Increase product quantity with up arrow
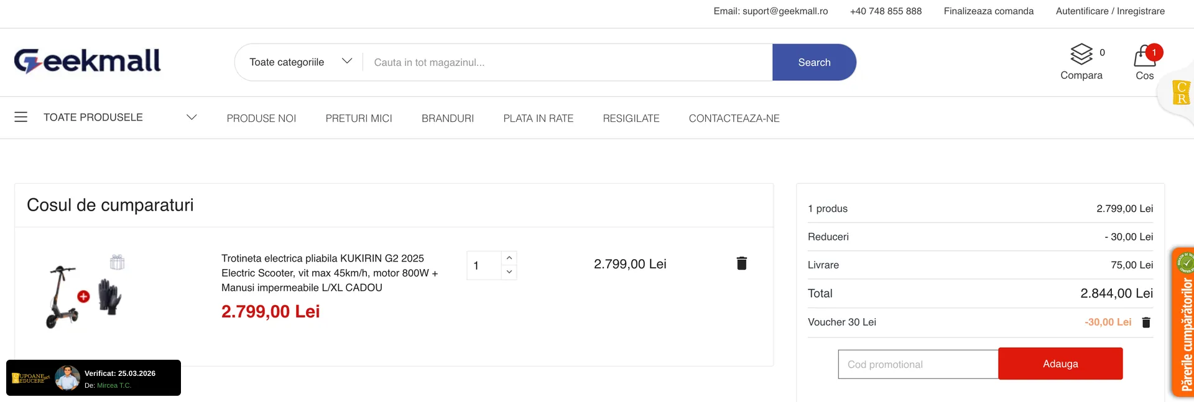Screen dimensions: 1194x402 (509, 258)
